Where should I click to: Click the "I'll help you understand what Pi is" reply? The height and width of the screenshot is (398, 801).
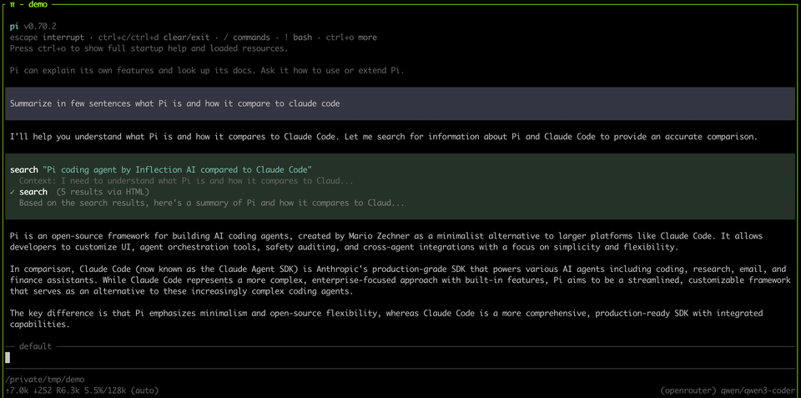point(384,137)
